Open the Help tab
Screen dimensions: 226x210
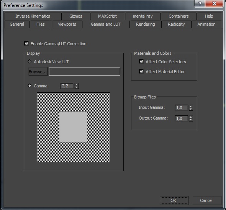[209, 16]
